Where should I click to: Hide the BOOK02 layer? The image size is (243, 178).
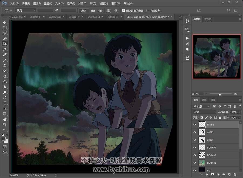click(195, 155)
